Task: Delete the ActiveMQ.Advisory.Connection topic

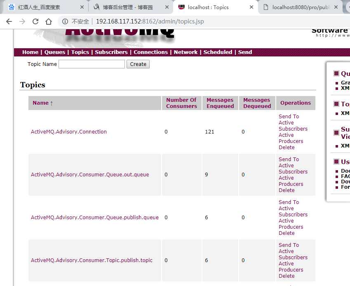Action: click(287, 148)
